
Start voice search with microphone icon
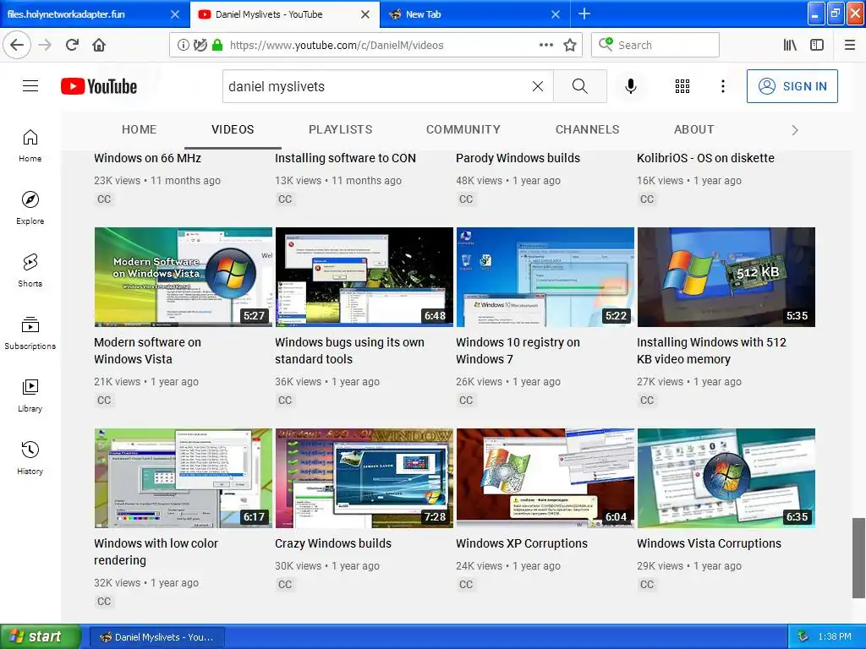(x=630, y=86)
